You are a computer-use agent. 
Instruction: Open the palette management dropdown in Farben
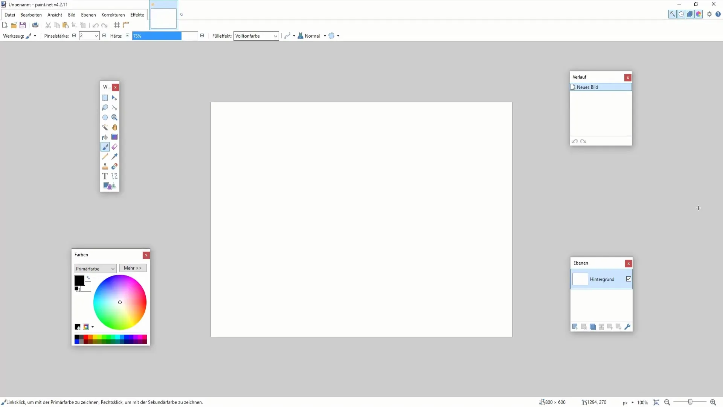(x=88, y=327)
